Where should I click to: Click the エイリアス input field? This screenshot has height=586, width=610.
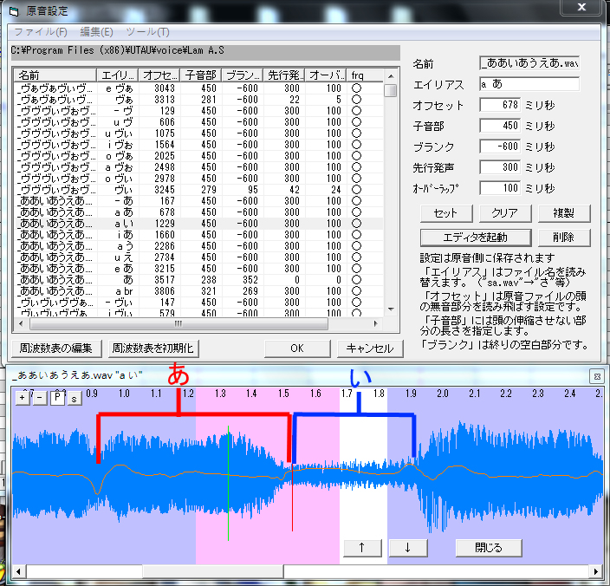pyautogui.click(x=529, y=84)
